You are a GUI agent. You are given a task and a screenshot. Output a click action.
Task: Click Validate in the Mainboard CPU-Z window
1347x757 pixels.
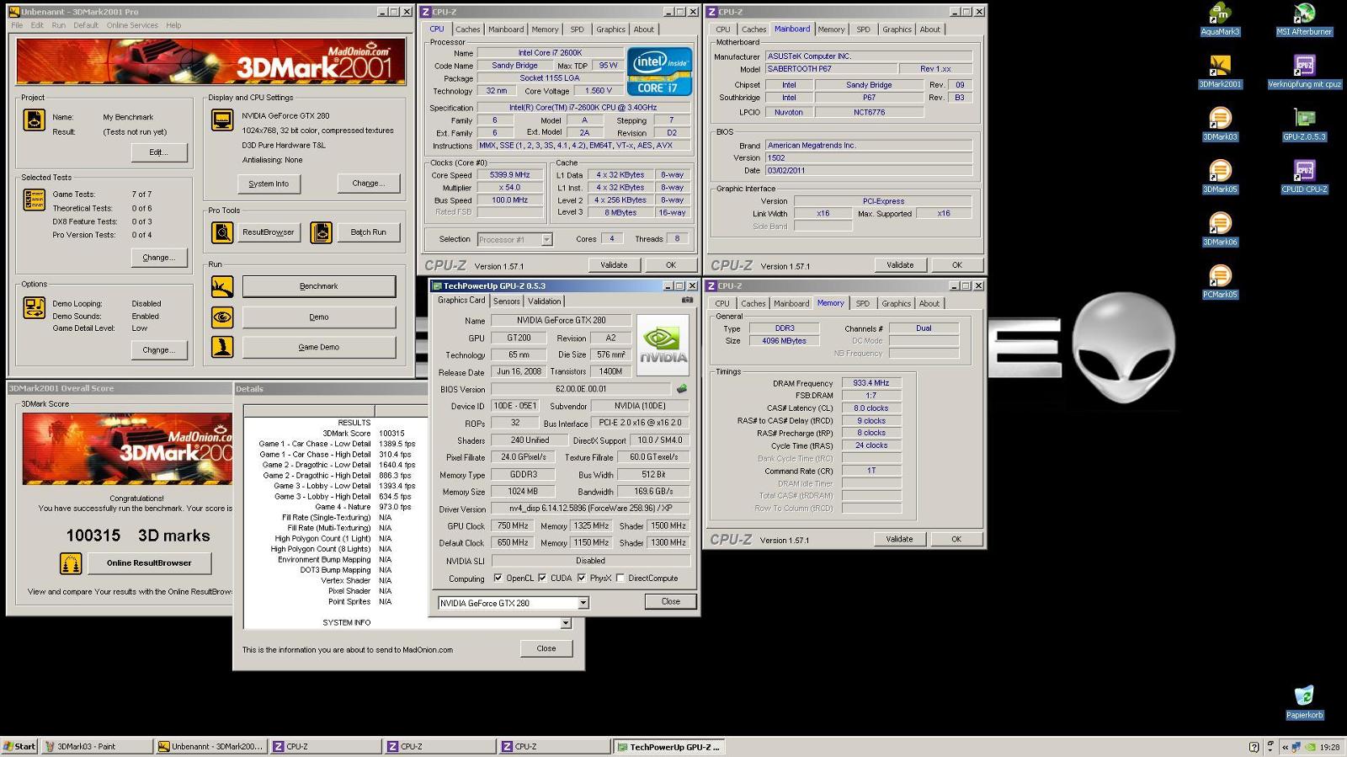point(900,264)
